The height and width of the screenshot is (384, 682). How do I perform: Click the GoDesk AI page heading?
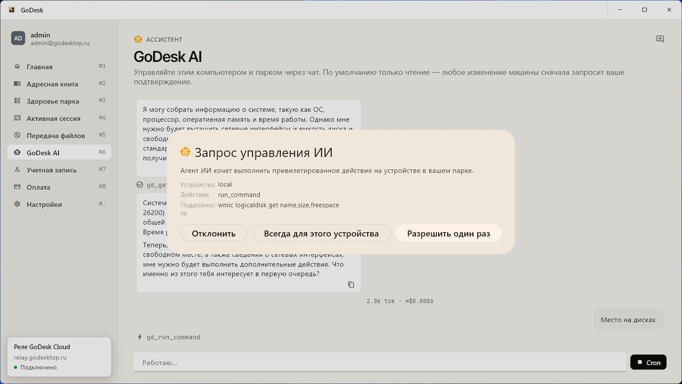pos(168,56)
